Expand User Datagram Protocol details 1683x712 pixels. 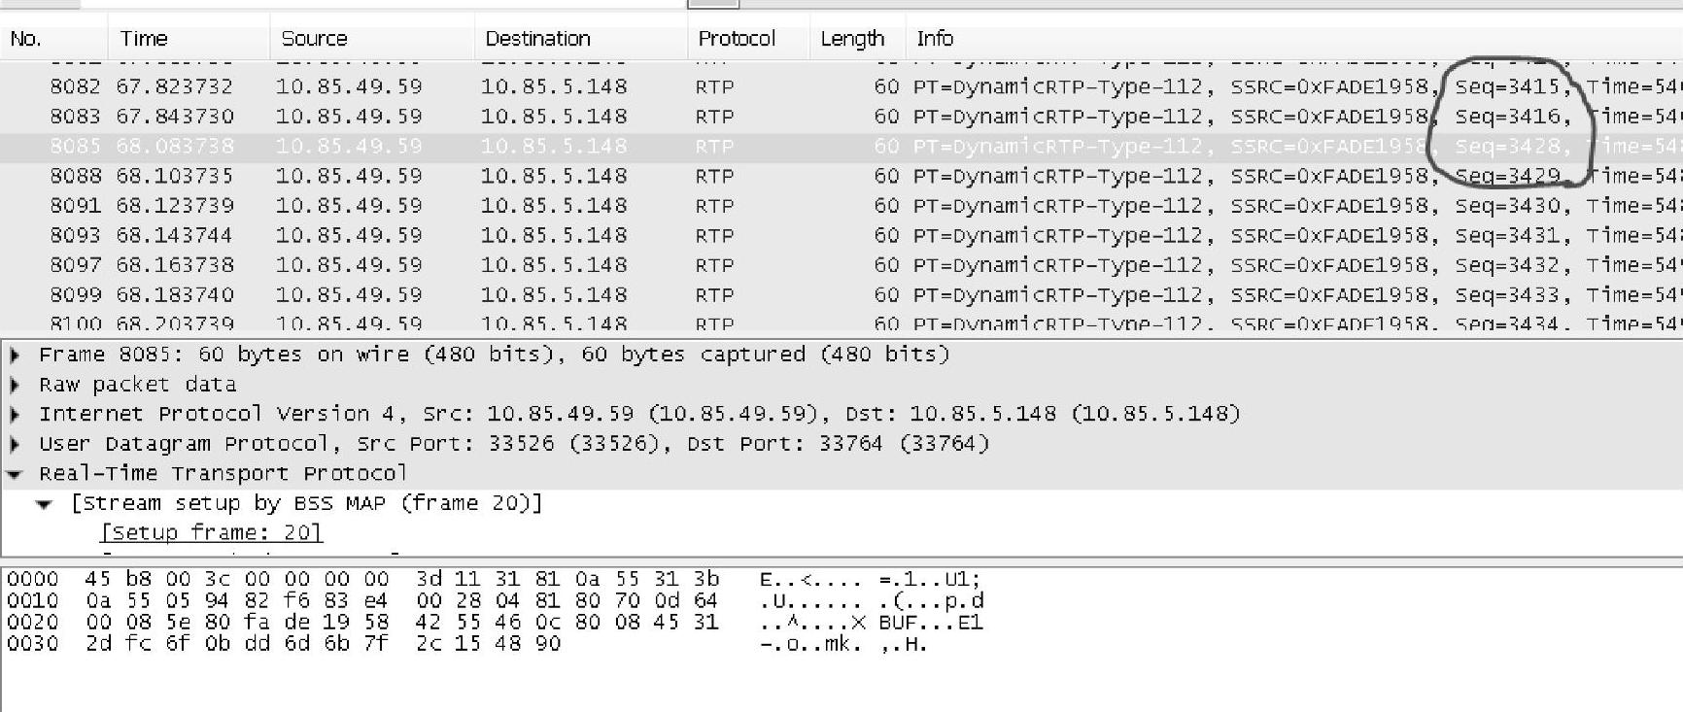click(x=15, y=445)
